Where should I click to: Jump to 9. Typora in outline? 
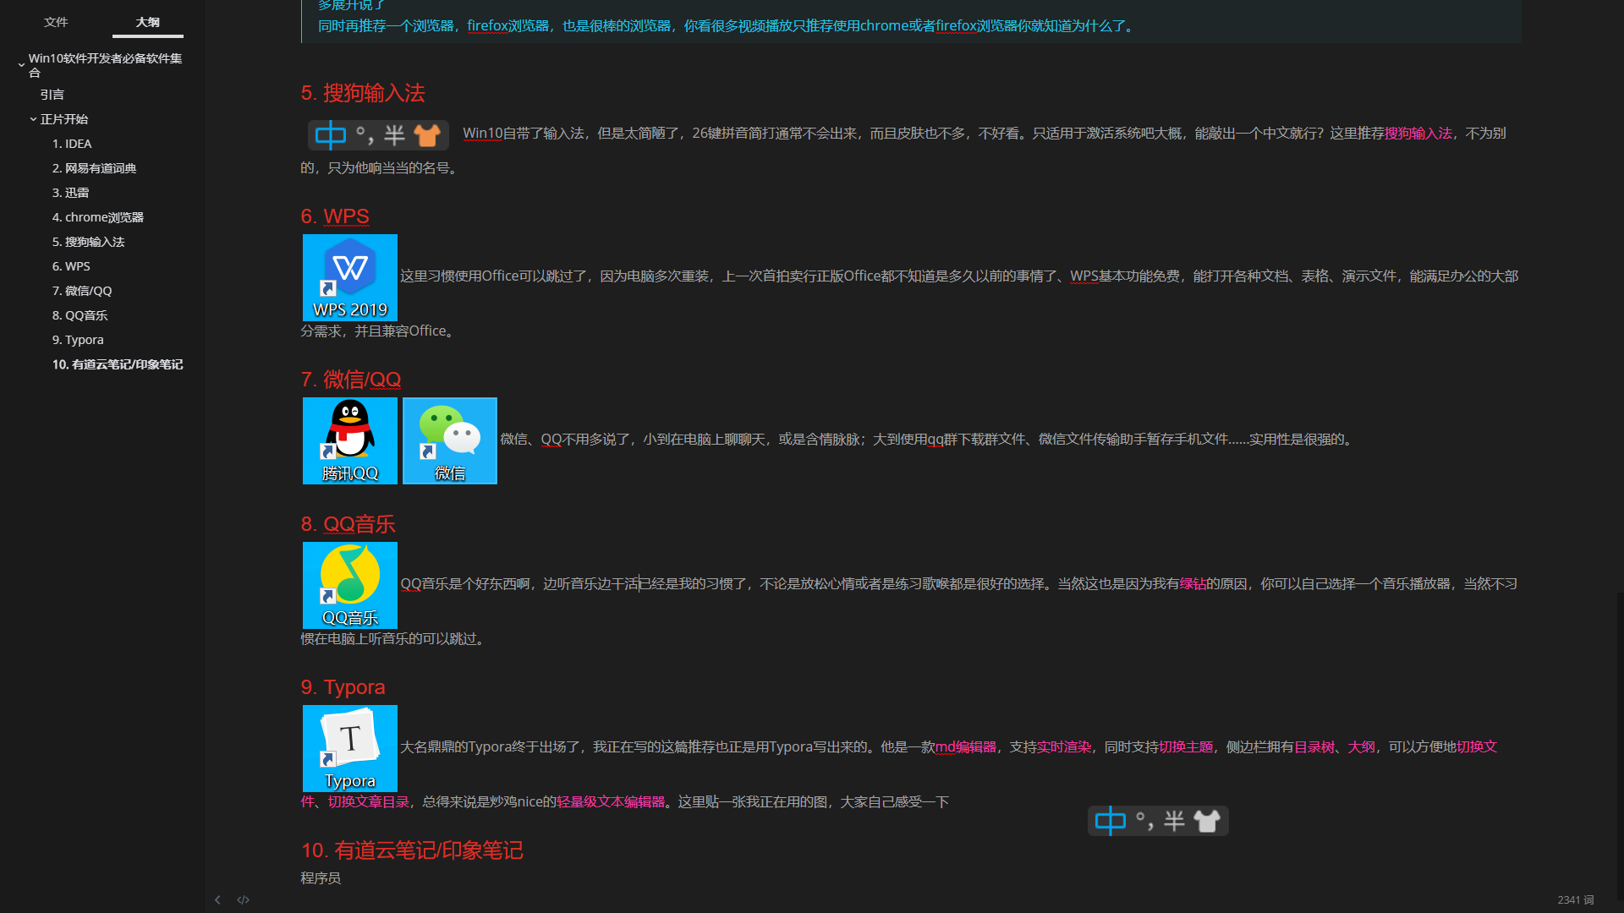(78, 340)
